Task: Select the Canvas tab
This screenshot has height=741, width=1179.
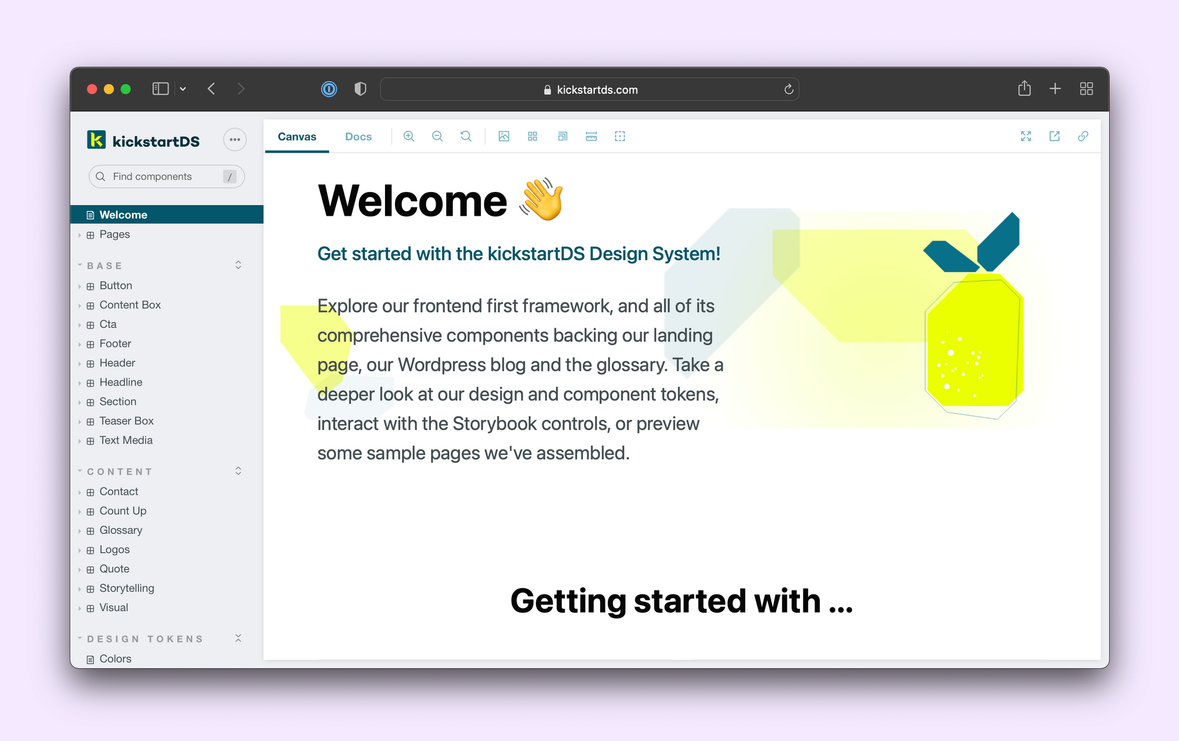Action: click(297, 137)
